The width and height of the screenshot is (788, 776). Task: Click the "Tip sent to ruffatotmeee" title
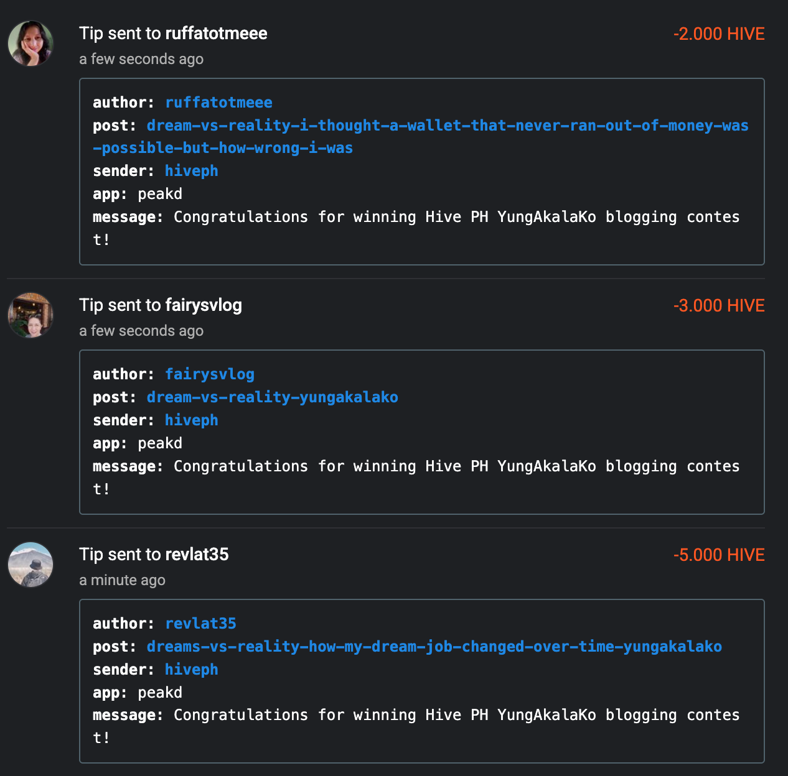click(173, 34)
